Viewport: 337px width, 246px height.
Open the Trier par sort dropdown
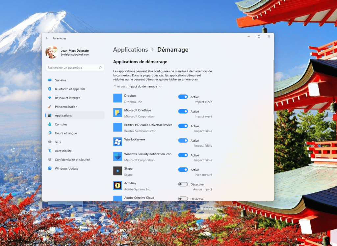pos(137,86)
